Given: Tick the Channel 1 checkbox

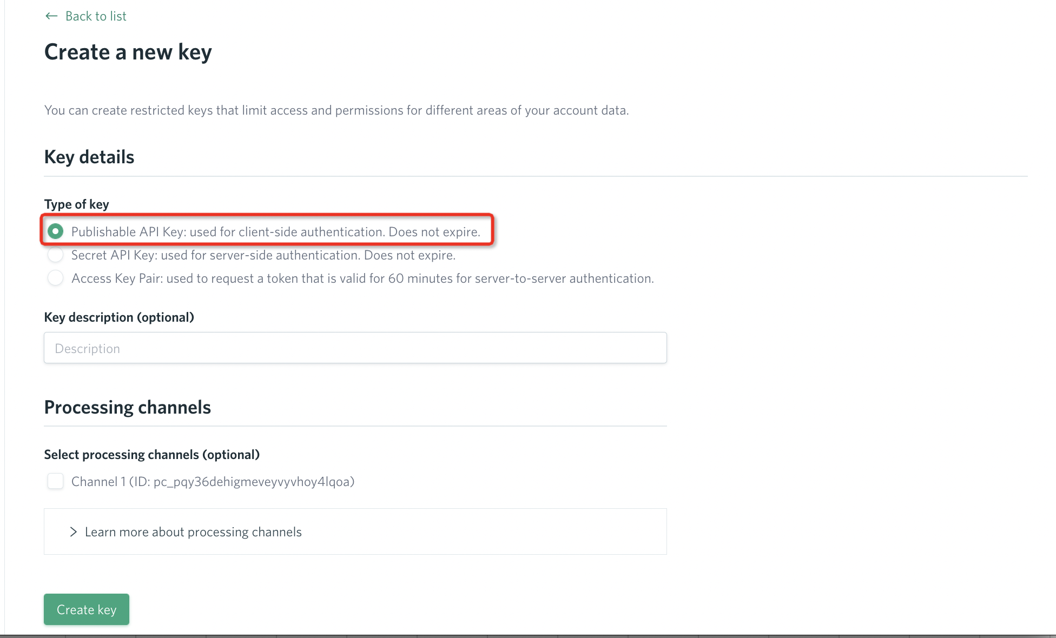Looking at the screenshot, I should 55,481.
